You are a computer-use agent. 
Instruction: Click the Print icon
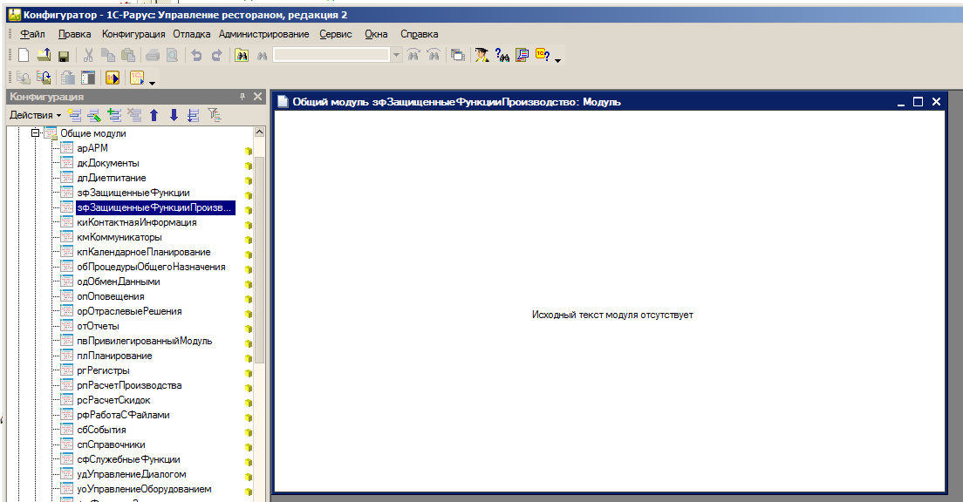153,55
